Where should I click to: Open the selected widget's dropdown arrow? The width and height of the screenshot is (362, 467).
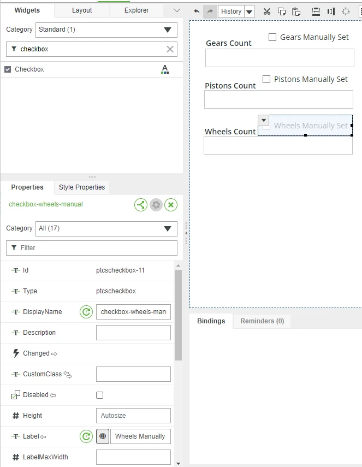pos(264,120)
